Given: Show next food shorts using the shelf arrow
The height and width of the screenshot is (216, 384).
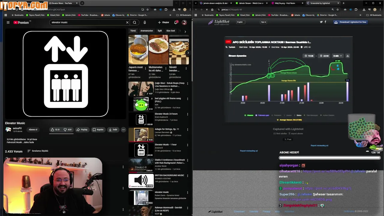Looking at the screenshot, I should point(188,53).
